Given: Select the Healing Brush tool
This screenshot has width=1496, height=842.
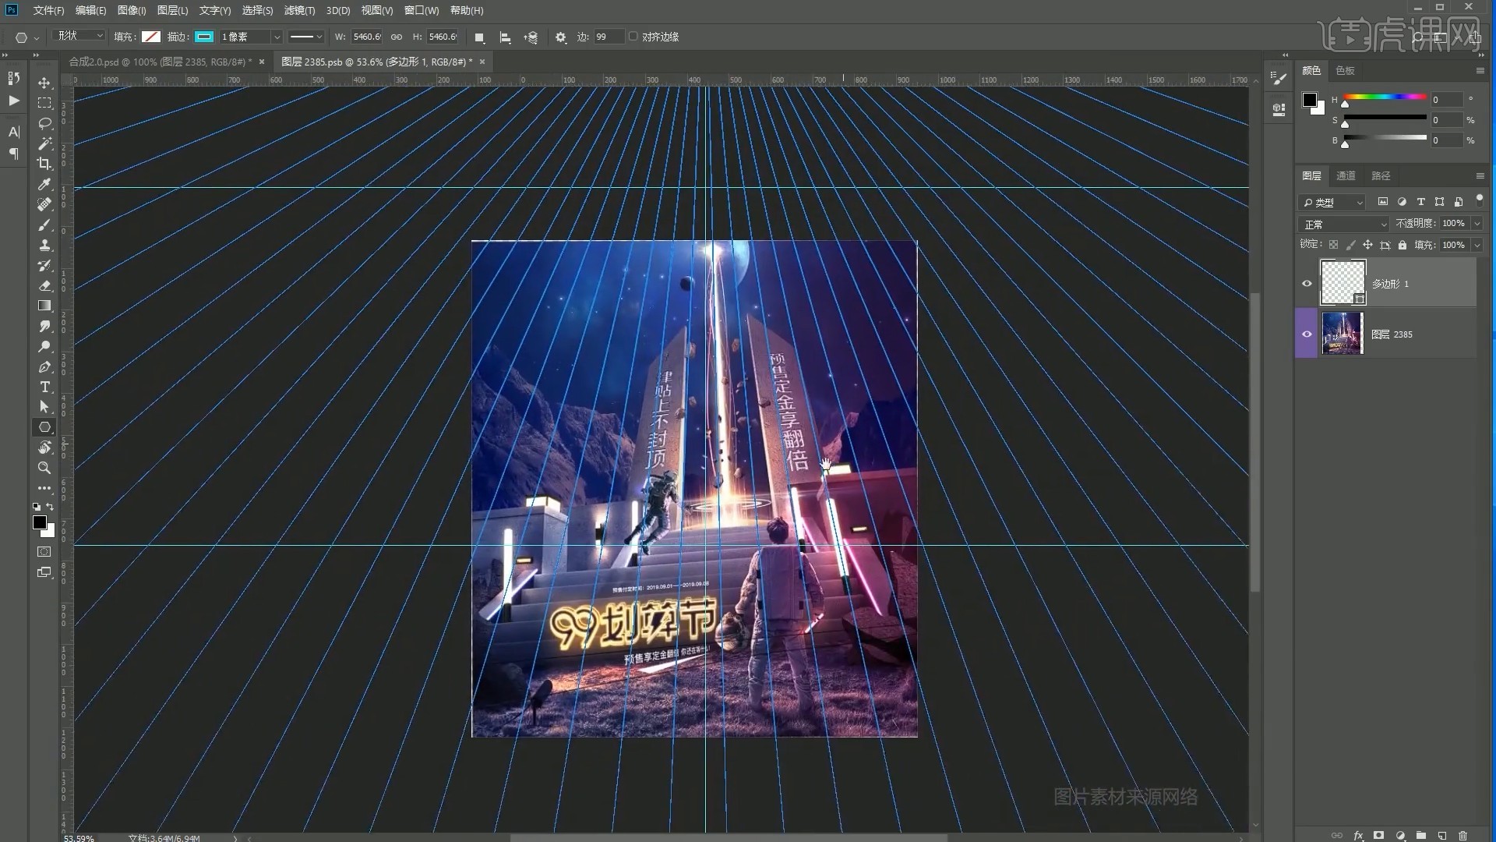Looking at the screenshot, I should point(44,204).
